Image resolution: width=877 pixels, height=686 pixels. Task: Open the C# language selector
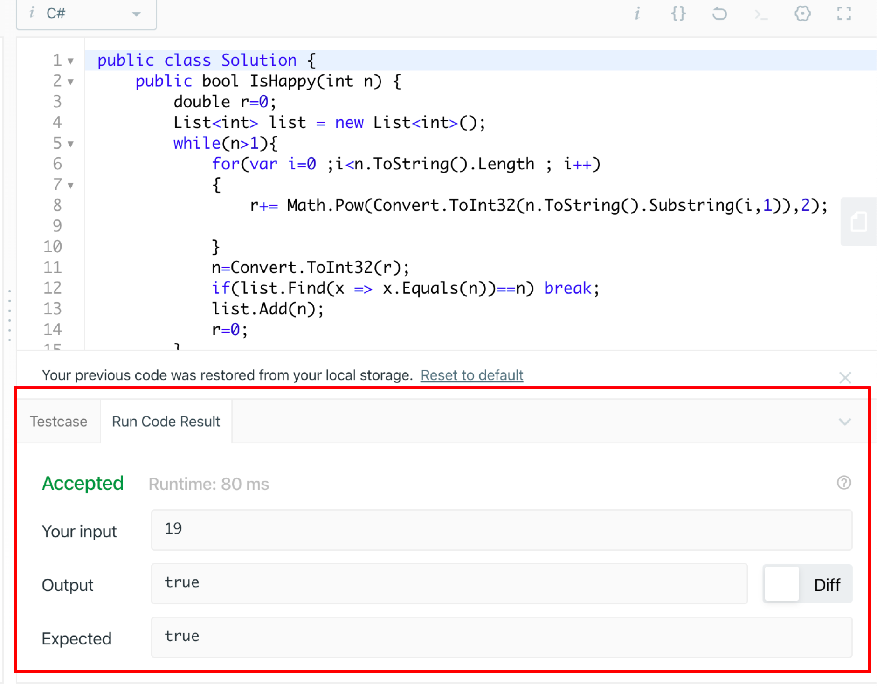86,14
